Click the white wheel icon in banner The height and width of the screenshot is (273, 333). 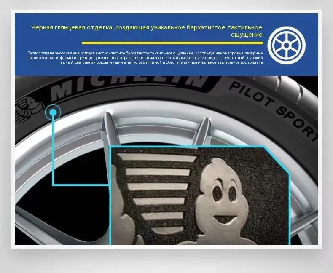286,45
